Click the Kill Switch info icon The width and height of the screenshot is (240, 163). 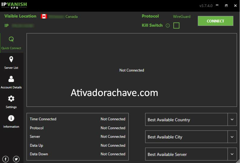(x=168, y=26)
